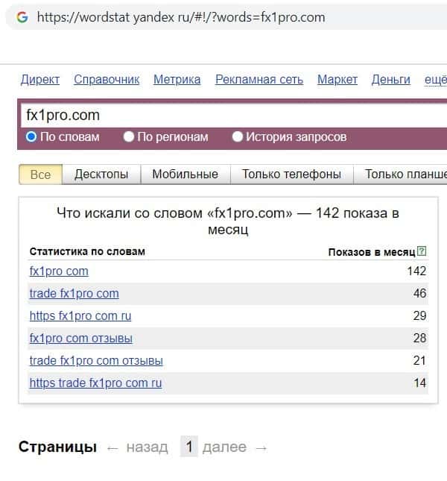
Task: Open the 'Только телефоны' tab
Action: (x=291, y=175)
